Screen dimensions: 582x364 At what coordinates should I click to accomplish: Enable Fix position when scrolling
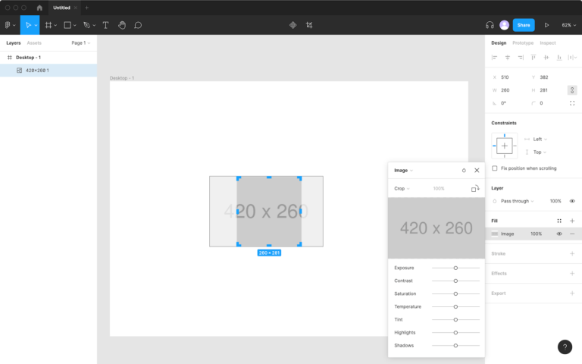tap(495, 168)
